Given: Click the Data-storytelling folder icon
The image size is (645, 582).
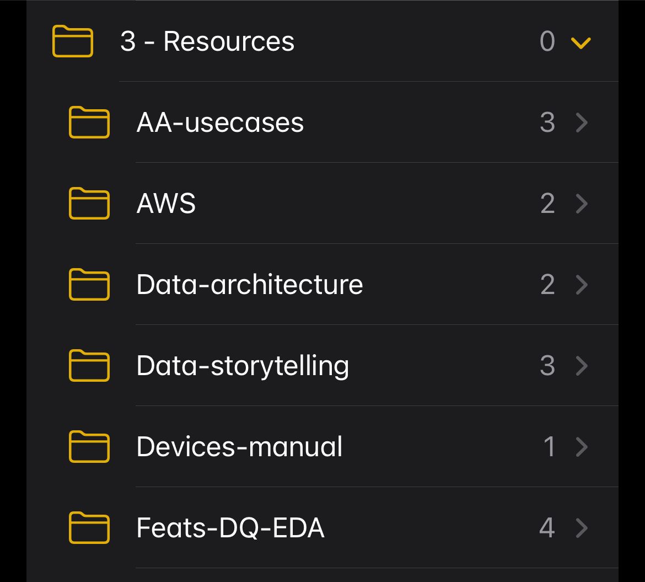Looking at the screenshot, I should 89,365.
